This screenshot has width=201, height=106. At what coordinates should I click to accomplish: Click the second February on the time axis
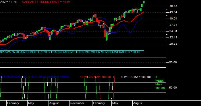click(x=99, y=103)
